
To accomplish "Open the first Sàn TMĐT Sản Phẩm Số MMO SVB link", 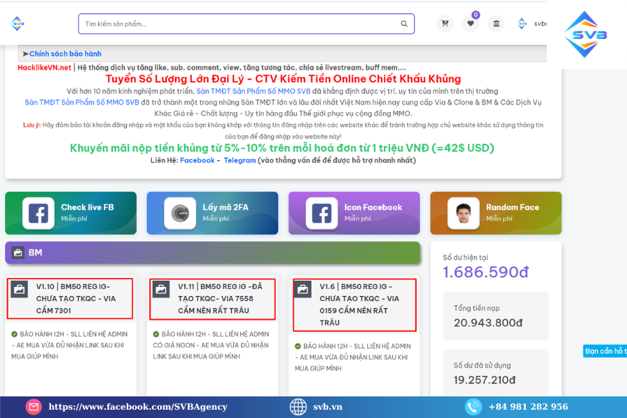I will tap(253, 91).
